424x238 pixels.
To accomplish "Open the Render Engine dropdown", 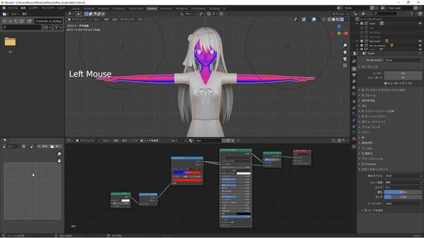I will pos(403,60).
